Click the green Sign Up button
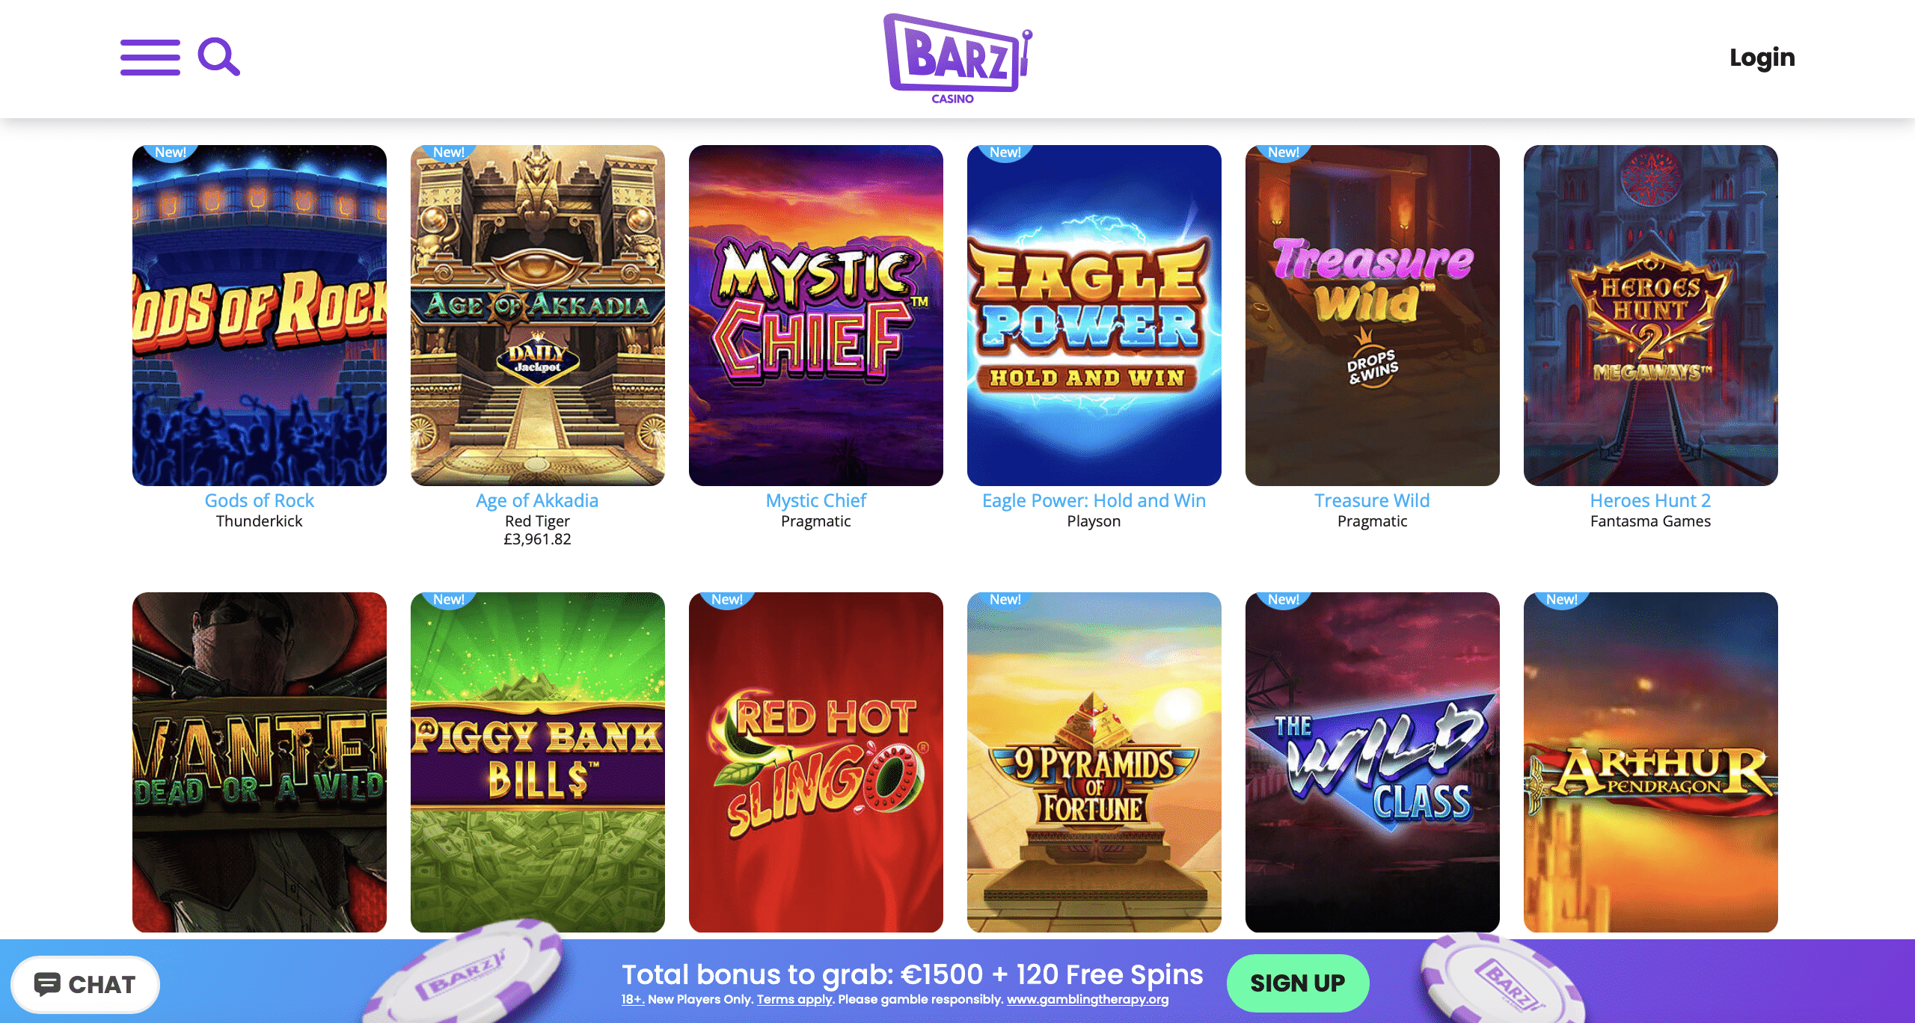Screen dimensions: 1915x1023 (x=1298, y=983)
